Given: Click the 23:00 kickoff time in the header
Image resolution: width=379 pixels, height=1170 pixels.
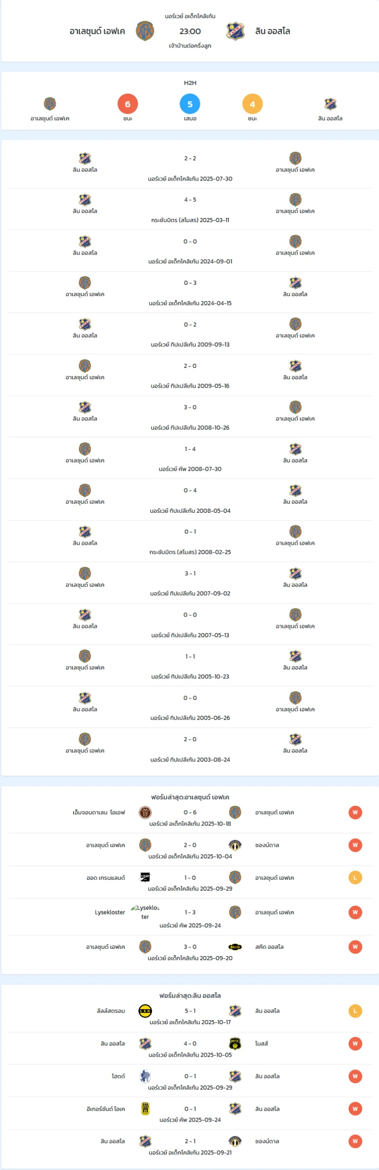Looking at the screenshot, I should (x=190, y=31).
